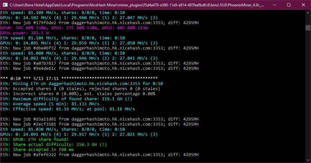Click 'Accepted shares 8 (0 stales)' line

point(80,89)
